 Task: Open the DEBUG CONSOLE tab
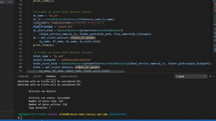(x=69, y=76)
